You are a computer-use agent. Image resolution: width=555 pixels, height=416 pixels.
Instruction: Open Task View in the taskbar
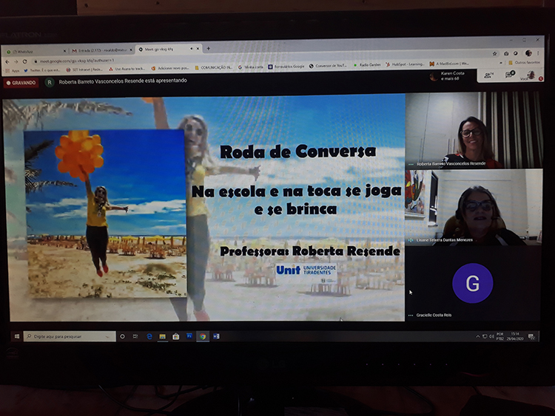tap(135, 336)
